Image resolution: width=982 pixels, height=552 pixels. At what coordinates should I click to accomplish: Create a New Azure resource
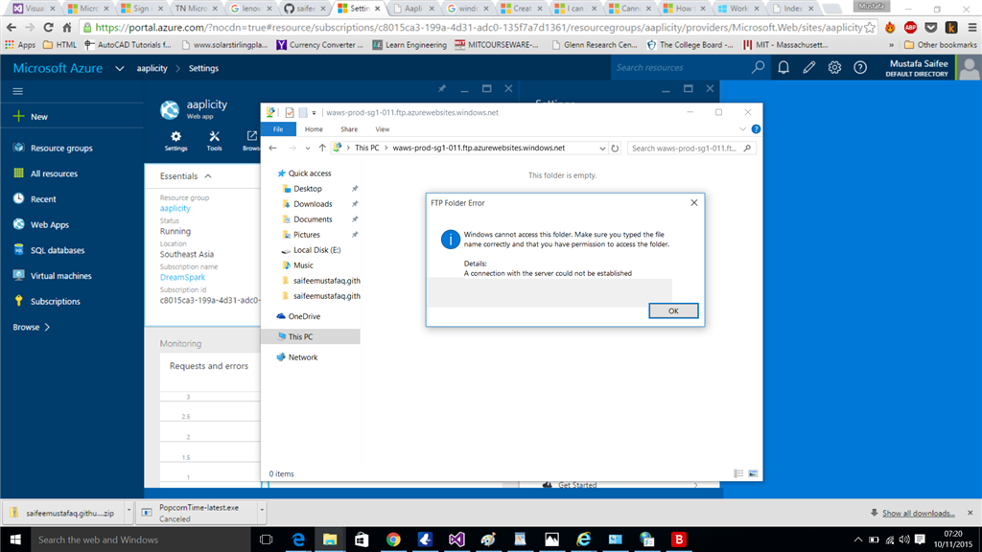click(30, 116)
